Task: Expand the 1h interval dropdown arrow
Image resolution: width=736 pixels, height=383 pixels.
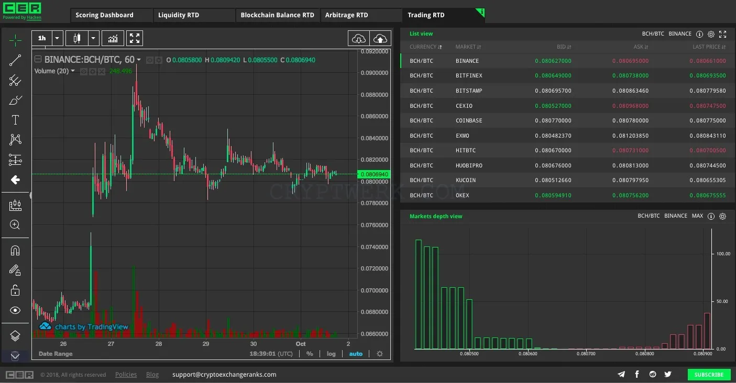Action: (58, 38)
